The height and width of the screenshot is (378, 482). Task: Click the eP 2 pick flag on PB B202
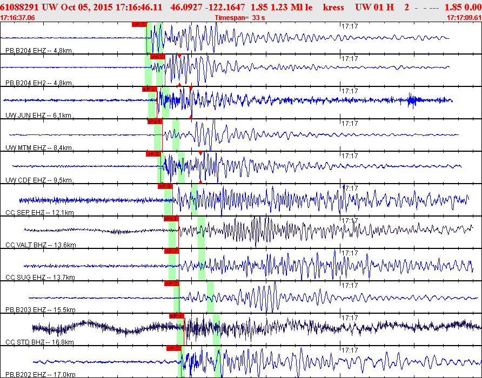[x=173, y=348]
